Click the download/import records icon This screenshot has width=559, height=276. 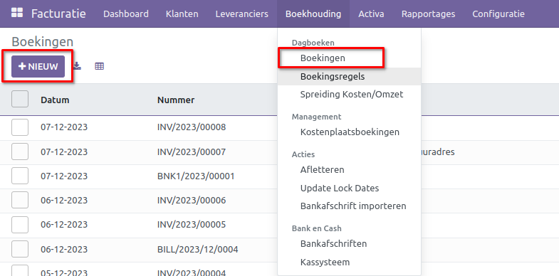click(77, 66)
